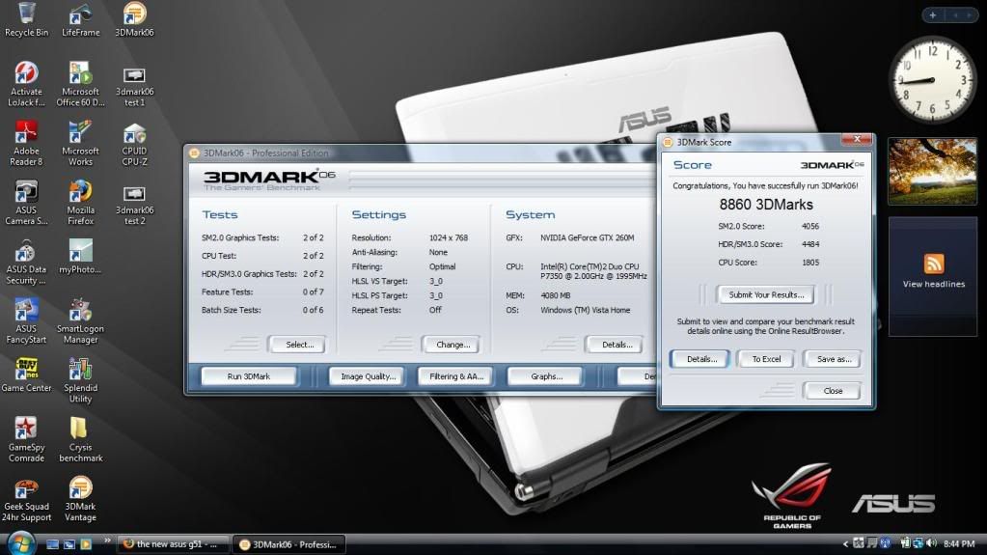Open ASUS Camera Screensaver icon
Image resolution: width=987 pixels, height=555 pixels.
[x=26, y=203]
